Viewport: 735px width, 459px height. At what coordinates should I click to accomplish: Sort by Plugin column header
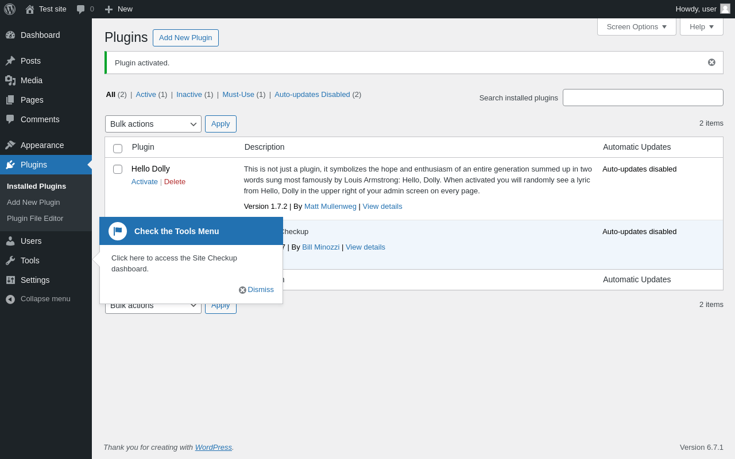click(x=143, y=147)
